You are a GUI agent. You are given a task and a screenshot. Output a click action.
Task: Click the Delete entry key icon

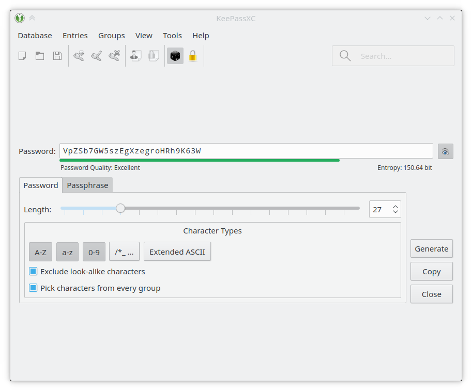point(114,56)
